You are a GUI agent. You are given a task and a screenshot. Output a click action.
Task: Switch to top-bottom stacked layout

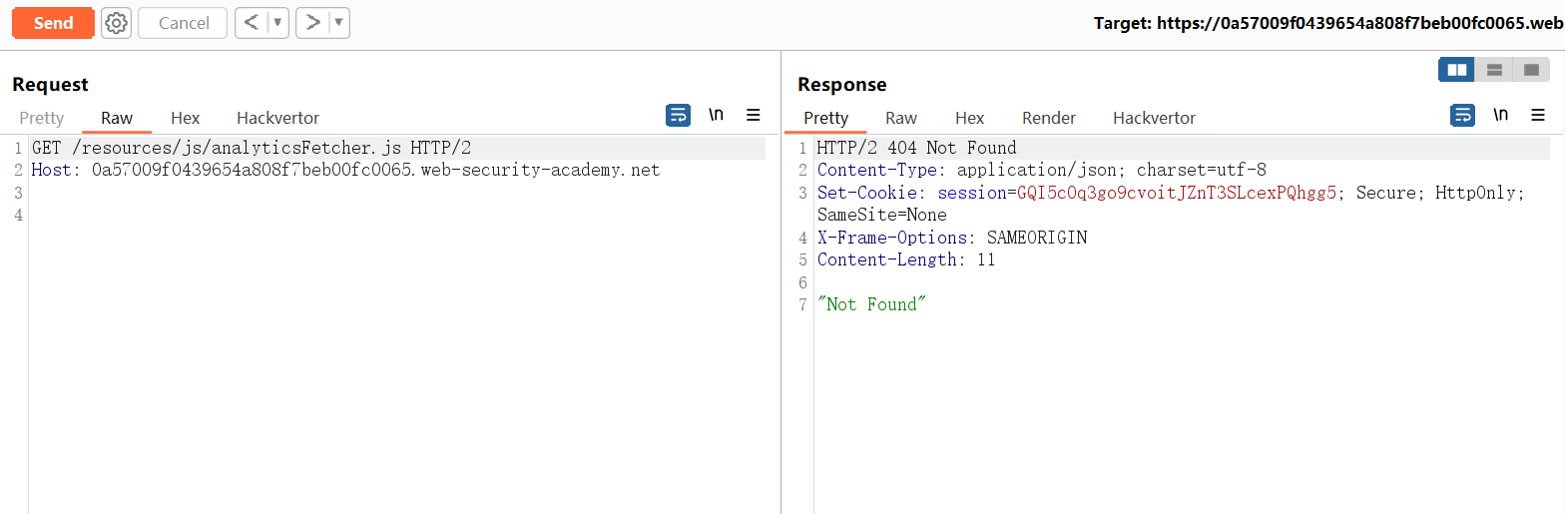(x=1494, y=70)
